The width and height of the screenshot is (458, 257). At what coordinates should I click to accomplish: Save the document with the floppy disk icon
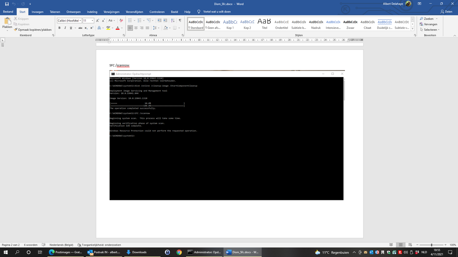(x=6, y=4)
